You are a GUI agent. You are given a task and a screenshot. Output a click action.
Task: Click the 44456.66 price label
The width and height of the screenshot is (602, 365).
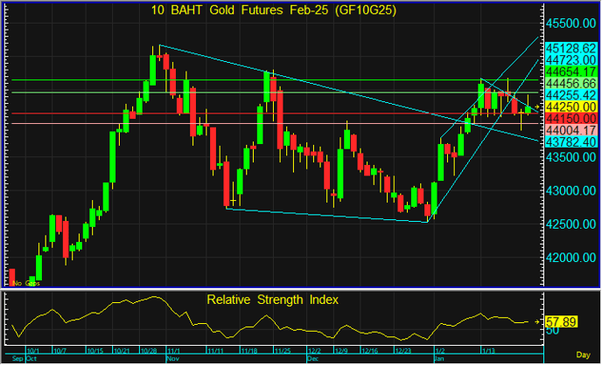(570, 82)
